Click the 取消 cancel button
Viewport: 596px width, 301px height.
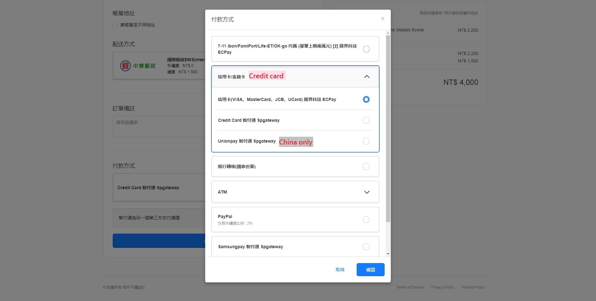[340, 270]
